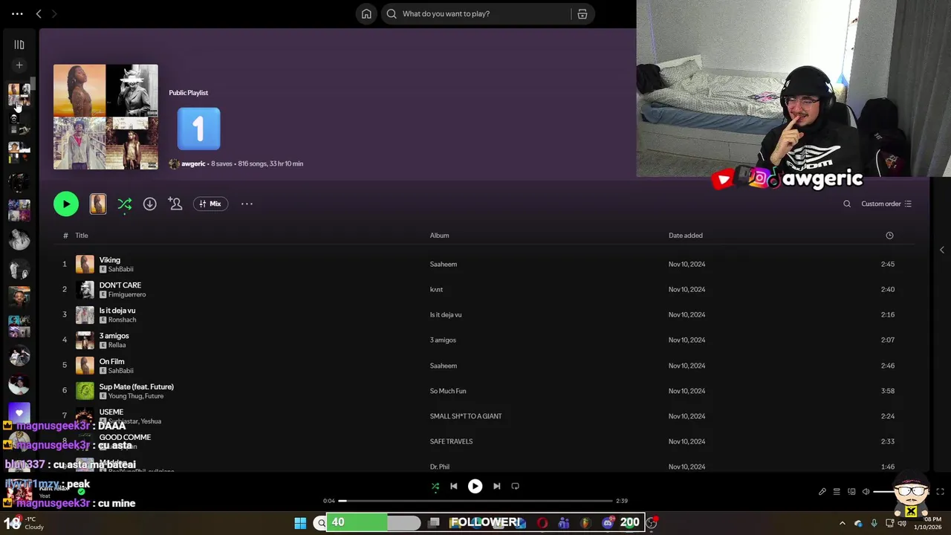
Task: Open the awgeric profile link
Action: point(193,163)
